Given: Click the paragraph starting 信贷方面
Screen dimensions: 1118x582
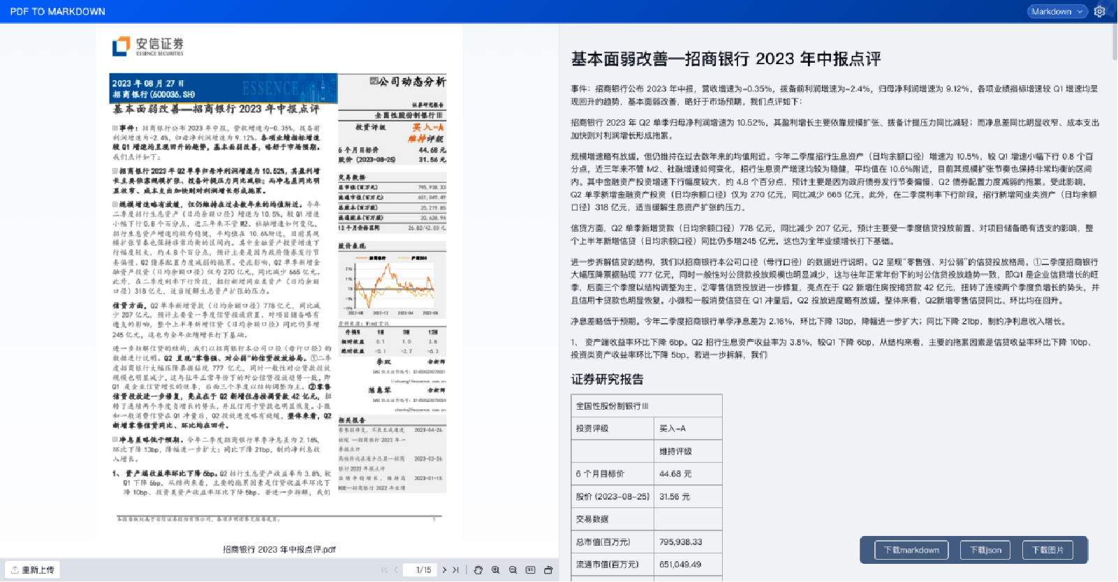Looking at the screenshot, I should (832, 234).
